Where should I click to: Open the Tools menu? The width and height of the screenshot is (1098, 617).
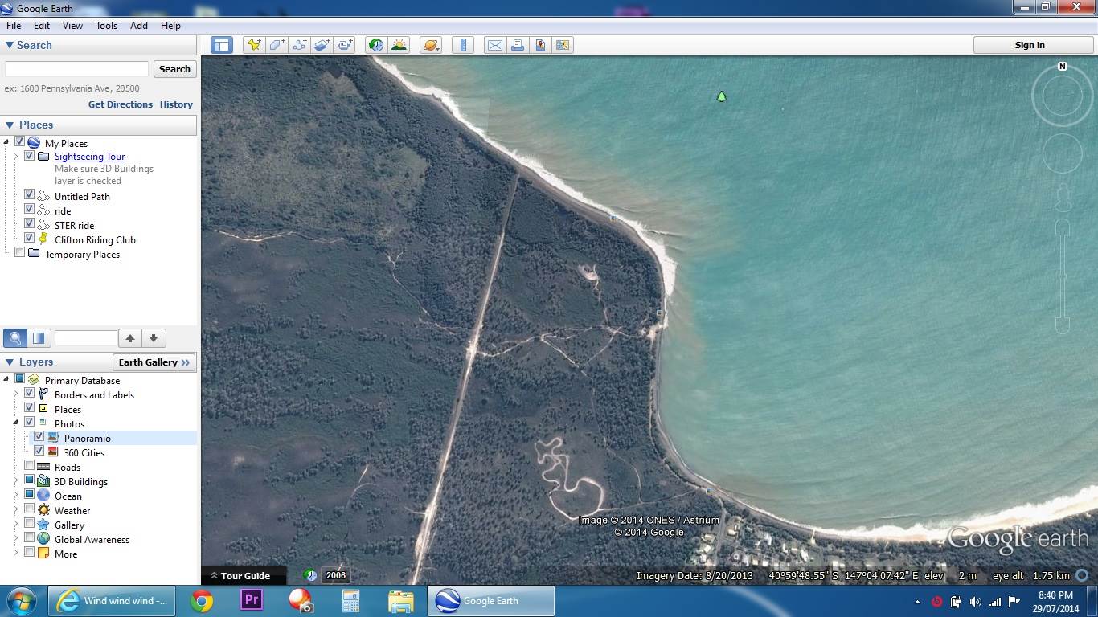tap(107, 26)
